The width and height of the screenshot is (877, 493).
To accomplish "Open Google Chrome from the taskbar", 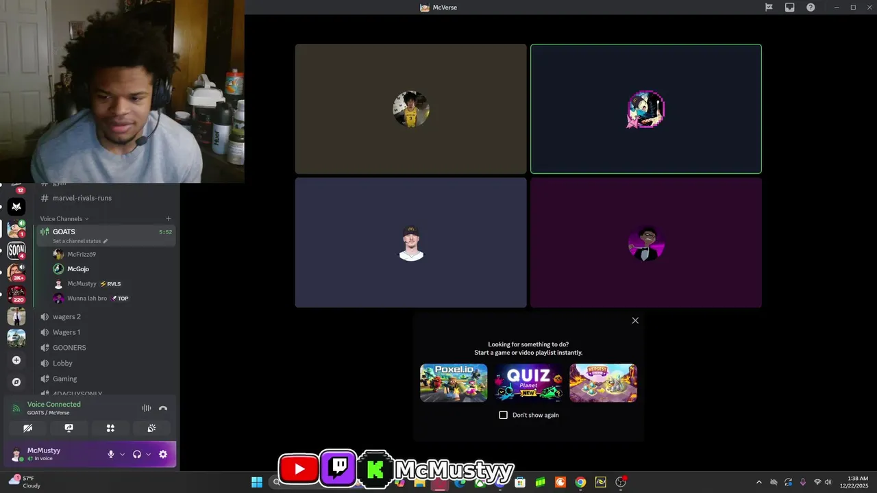I will click(580, 482).
